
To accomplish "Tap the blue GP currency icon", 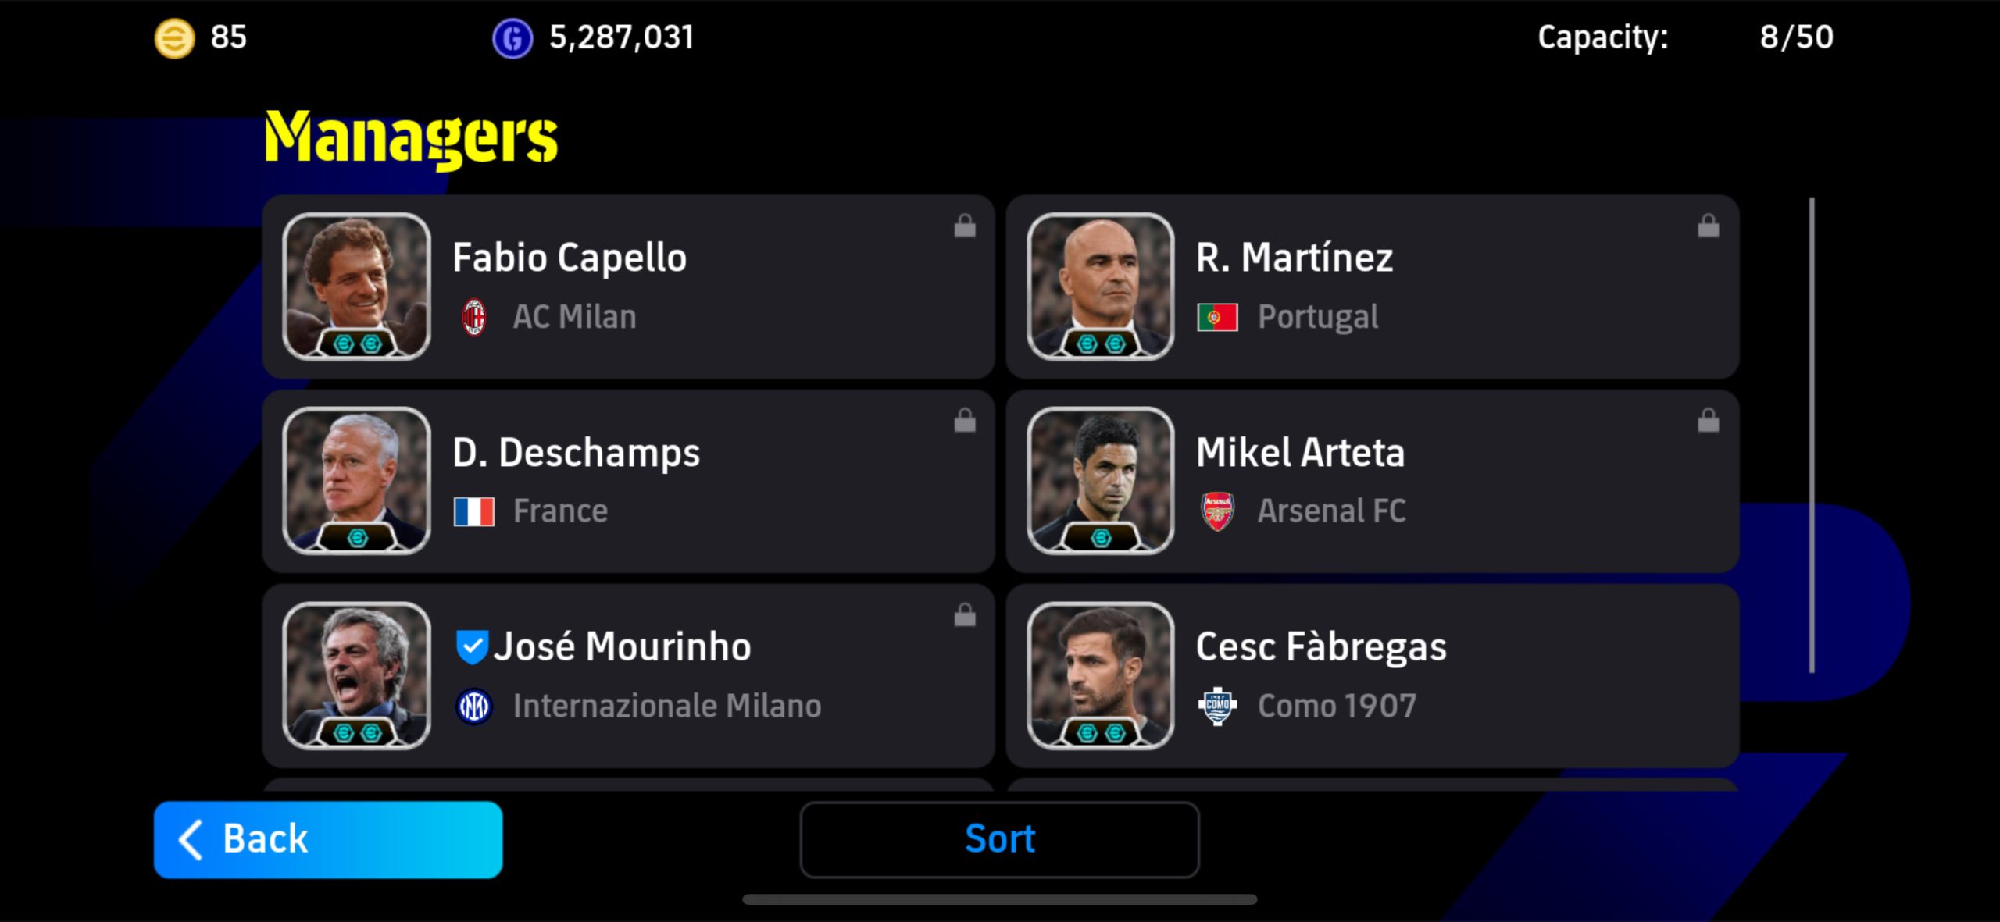I will (x=512, y=38).
